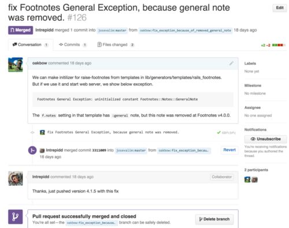
Task: Click the oakbow username link in the first comment
Action: [39, 63]
